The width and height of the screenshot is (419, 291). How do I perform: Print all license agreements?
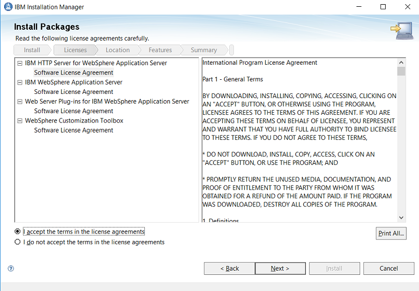(391, 233)
